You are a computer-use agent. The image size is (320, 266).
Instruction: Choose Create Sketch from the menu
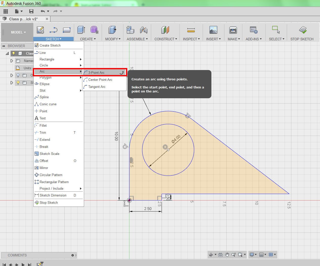click(50, 45)
